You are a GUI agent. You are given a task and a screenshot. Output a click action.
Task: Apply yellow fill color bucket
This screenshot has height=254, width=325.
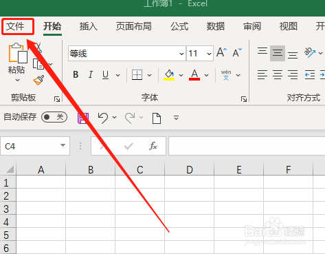tap(169, 75)
